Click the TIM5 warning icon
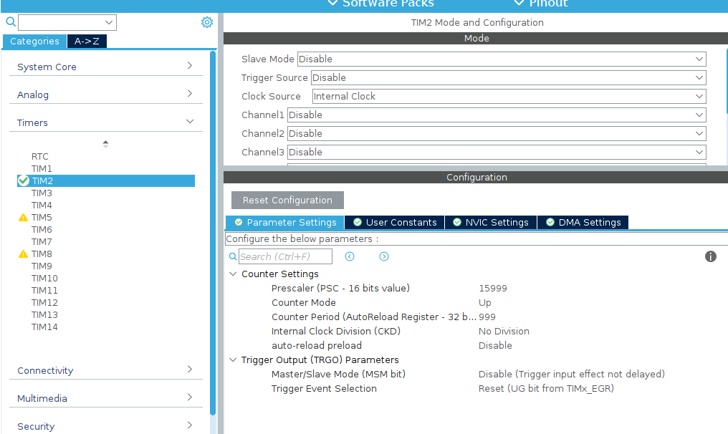The width and height of the screenshot is (728, 434). point(23,218)
